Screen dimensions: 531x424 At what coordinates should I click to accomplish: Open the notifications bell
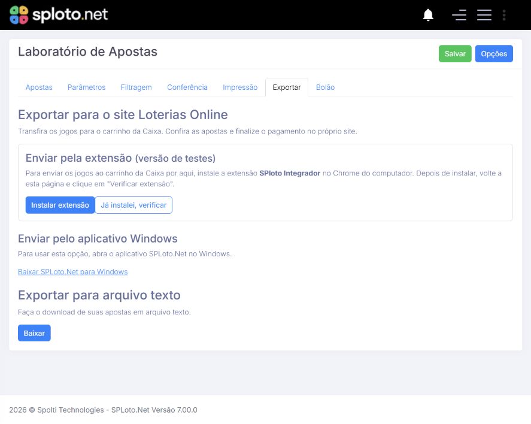tap(428, 15)
